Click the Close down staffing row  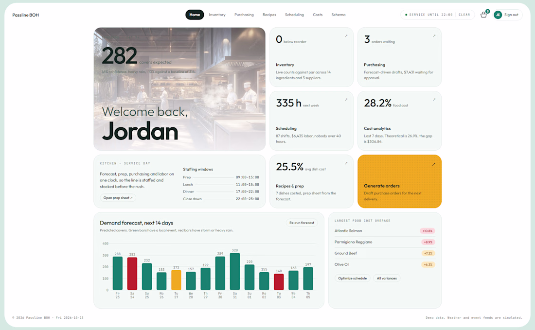point(221,199)
